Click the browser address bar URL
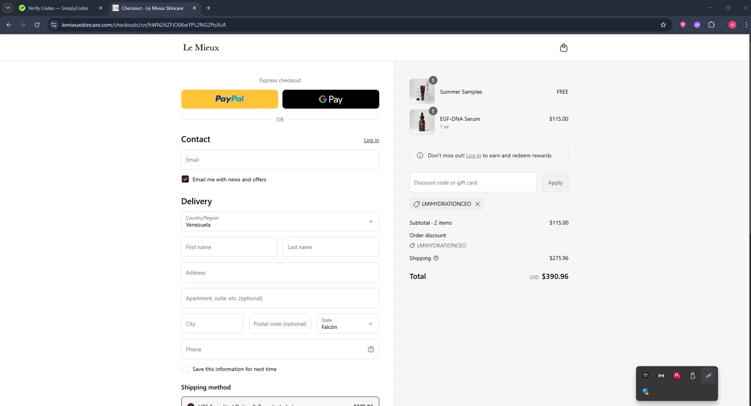Viewport: 751px width, 406px height. point(144,25)
